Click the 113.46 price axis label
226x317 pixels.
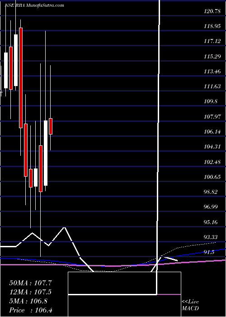click(x=212, y=72)
